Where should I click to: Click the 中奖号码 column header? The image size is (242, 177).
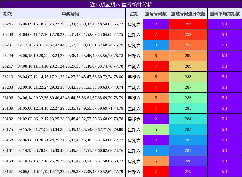[x=70, y=14]
